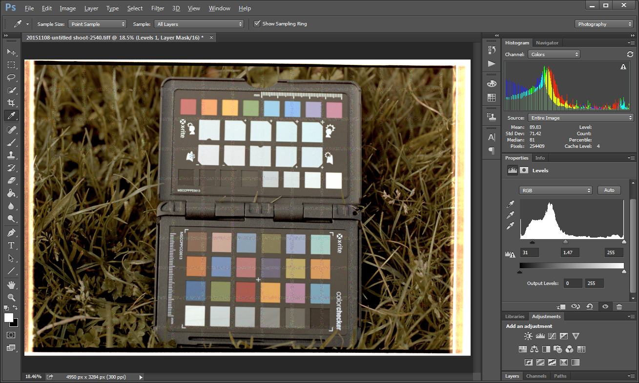Open the Sample Size dropdown
Screen dimensions: 639x383
(x=97, y=23)
